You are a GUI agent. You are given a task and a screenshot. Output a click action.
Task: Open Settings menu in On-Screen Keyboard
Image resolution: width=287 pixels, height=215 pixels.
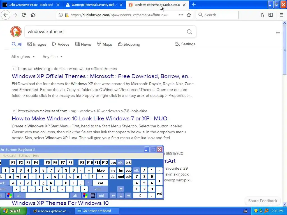click(x=24, y=156)
